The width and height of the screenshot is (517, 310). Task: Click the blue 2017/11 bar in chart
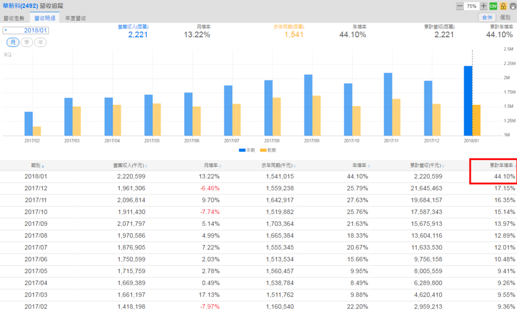click(x=388, y=104)
